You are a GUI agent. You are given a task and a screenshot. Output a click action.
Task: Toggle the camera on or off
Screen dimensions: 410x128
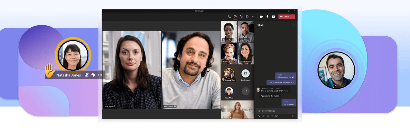coord(261,17)
